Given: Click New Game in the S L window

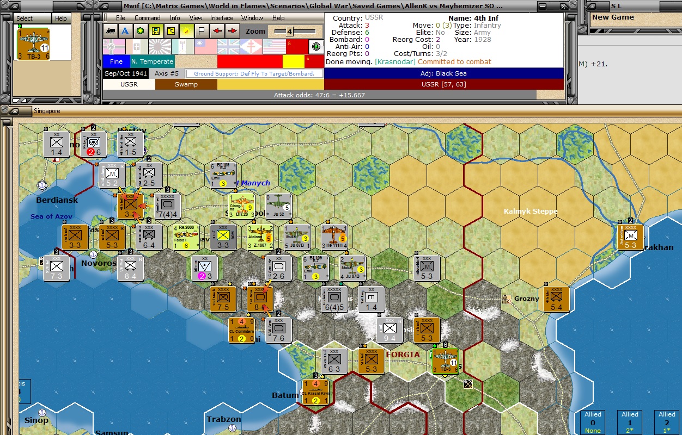Looking at the screenshot, I should click(613, 17).
